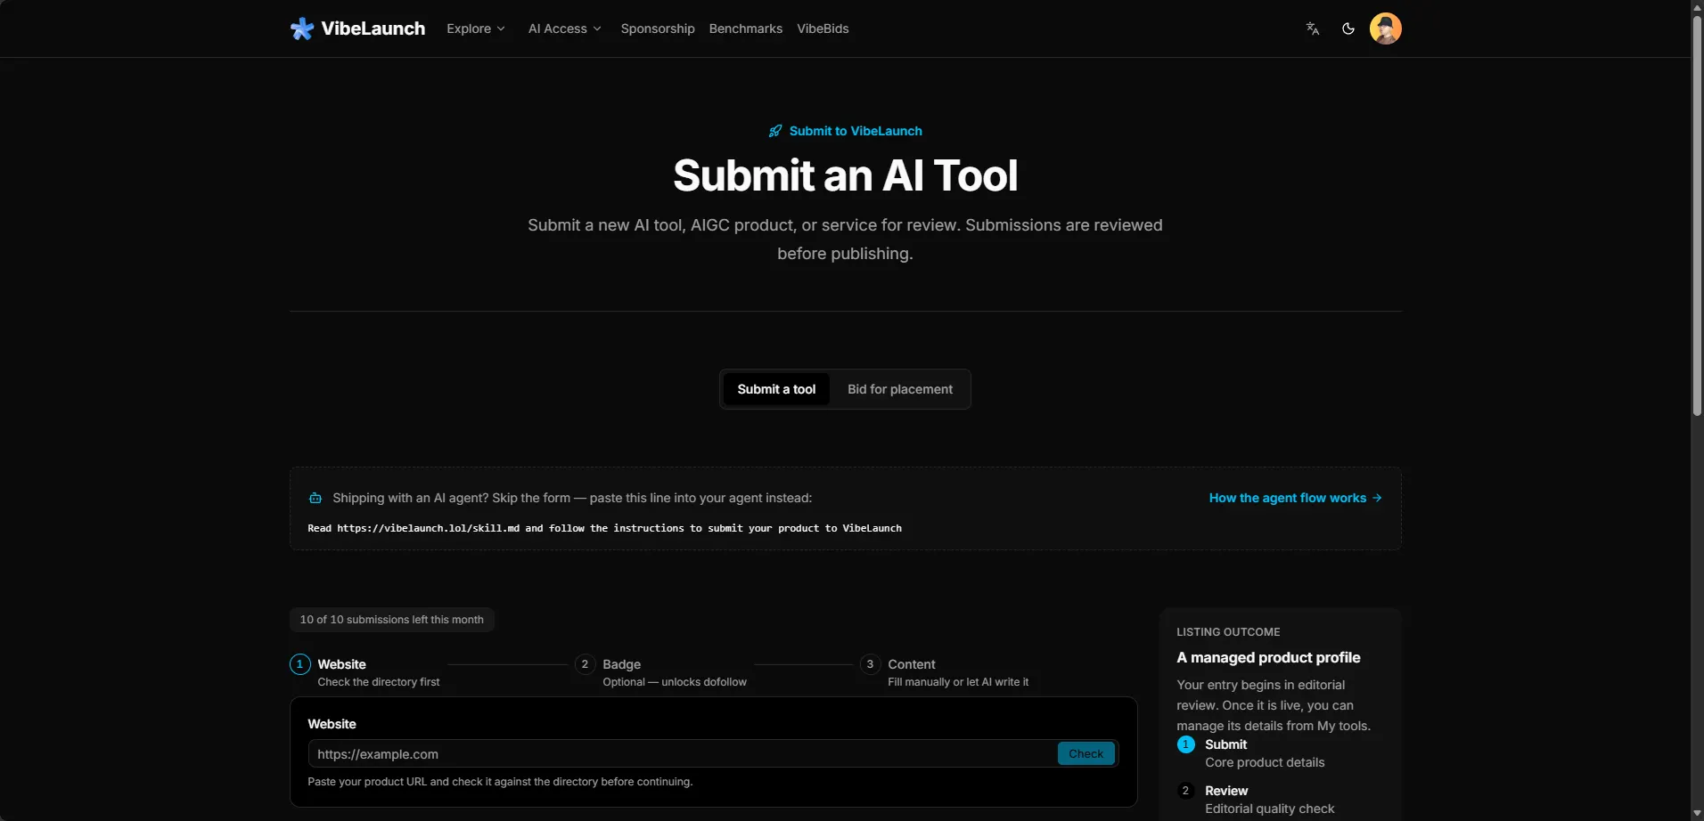Open the language translation switcher

pos(1313,28)
